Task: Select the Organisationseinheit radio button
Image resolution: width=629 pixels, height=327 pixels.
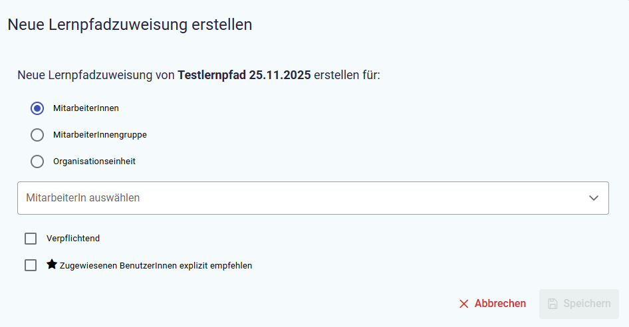Action: click(37, 161)
